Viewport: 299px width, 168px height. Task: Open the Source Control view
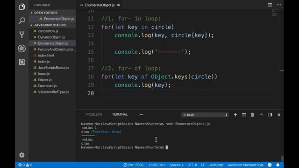(22, 35)
